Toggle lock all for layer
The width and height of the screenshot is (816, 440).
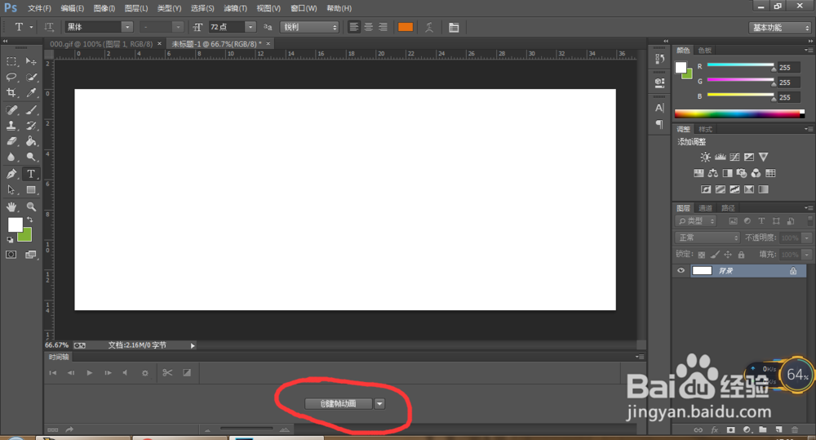pyautogui.click(x=741, y=255)
